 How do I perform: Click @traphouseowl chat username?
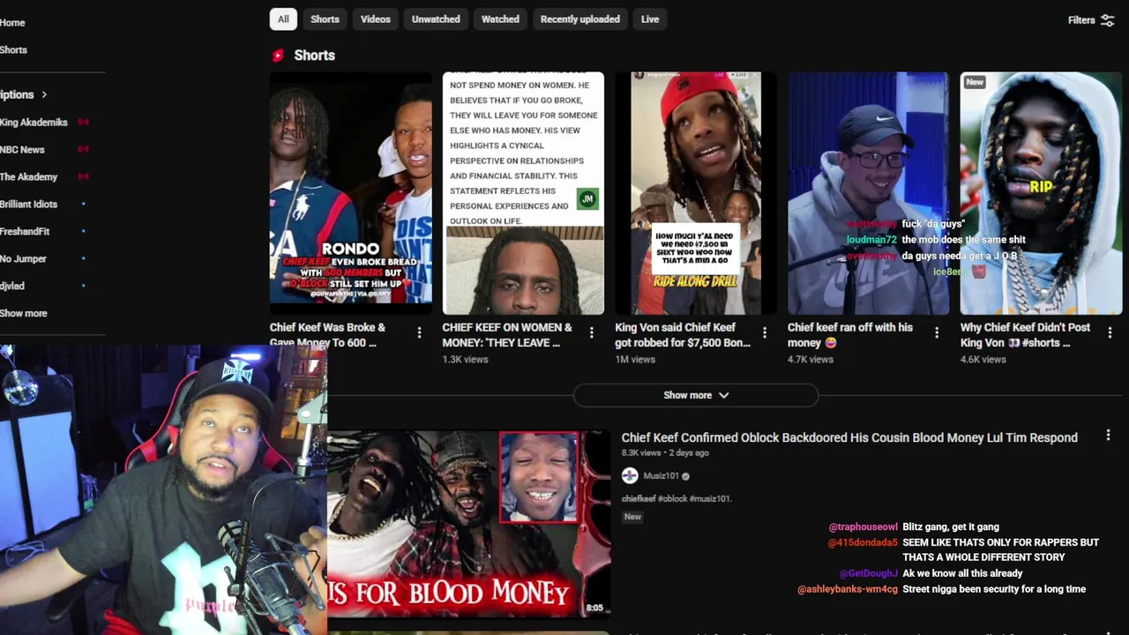pyautogui.click(x=863, y=527)
